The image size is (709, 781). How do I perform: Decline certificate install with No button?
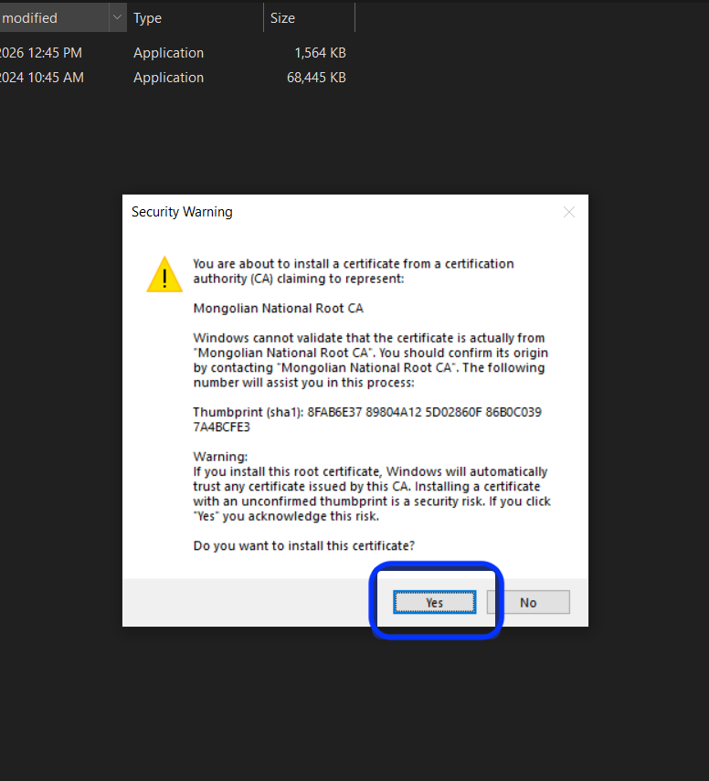528,602
